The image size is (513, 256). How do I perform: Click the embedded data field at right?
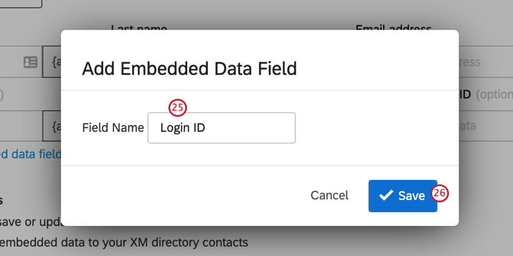click(x=486, y=126)
